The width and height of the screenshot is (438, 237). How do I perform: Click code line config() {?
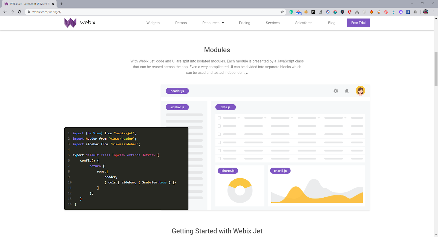90,160
